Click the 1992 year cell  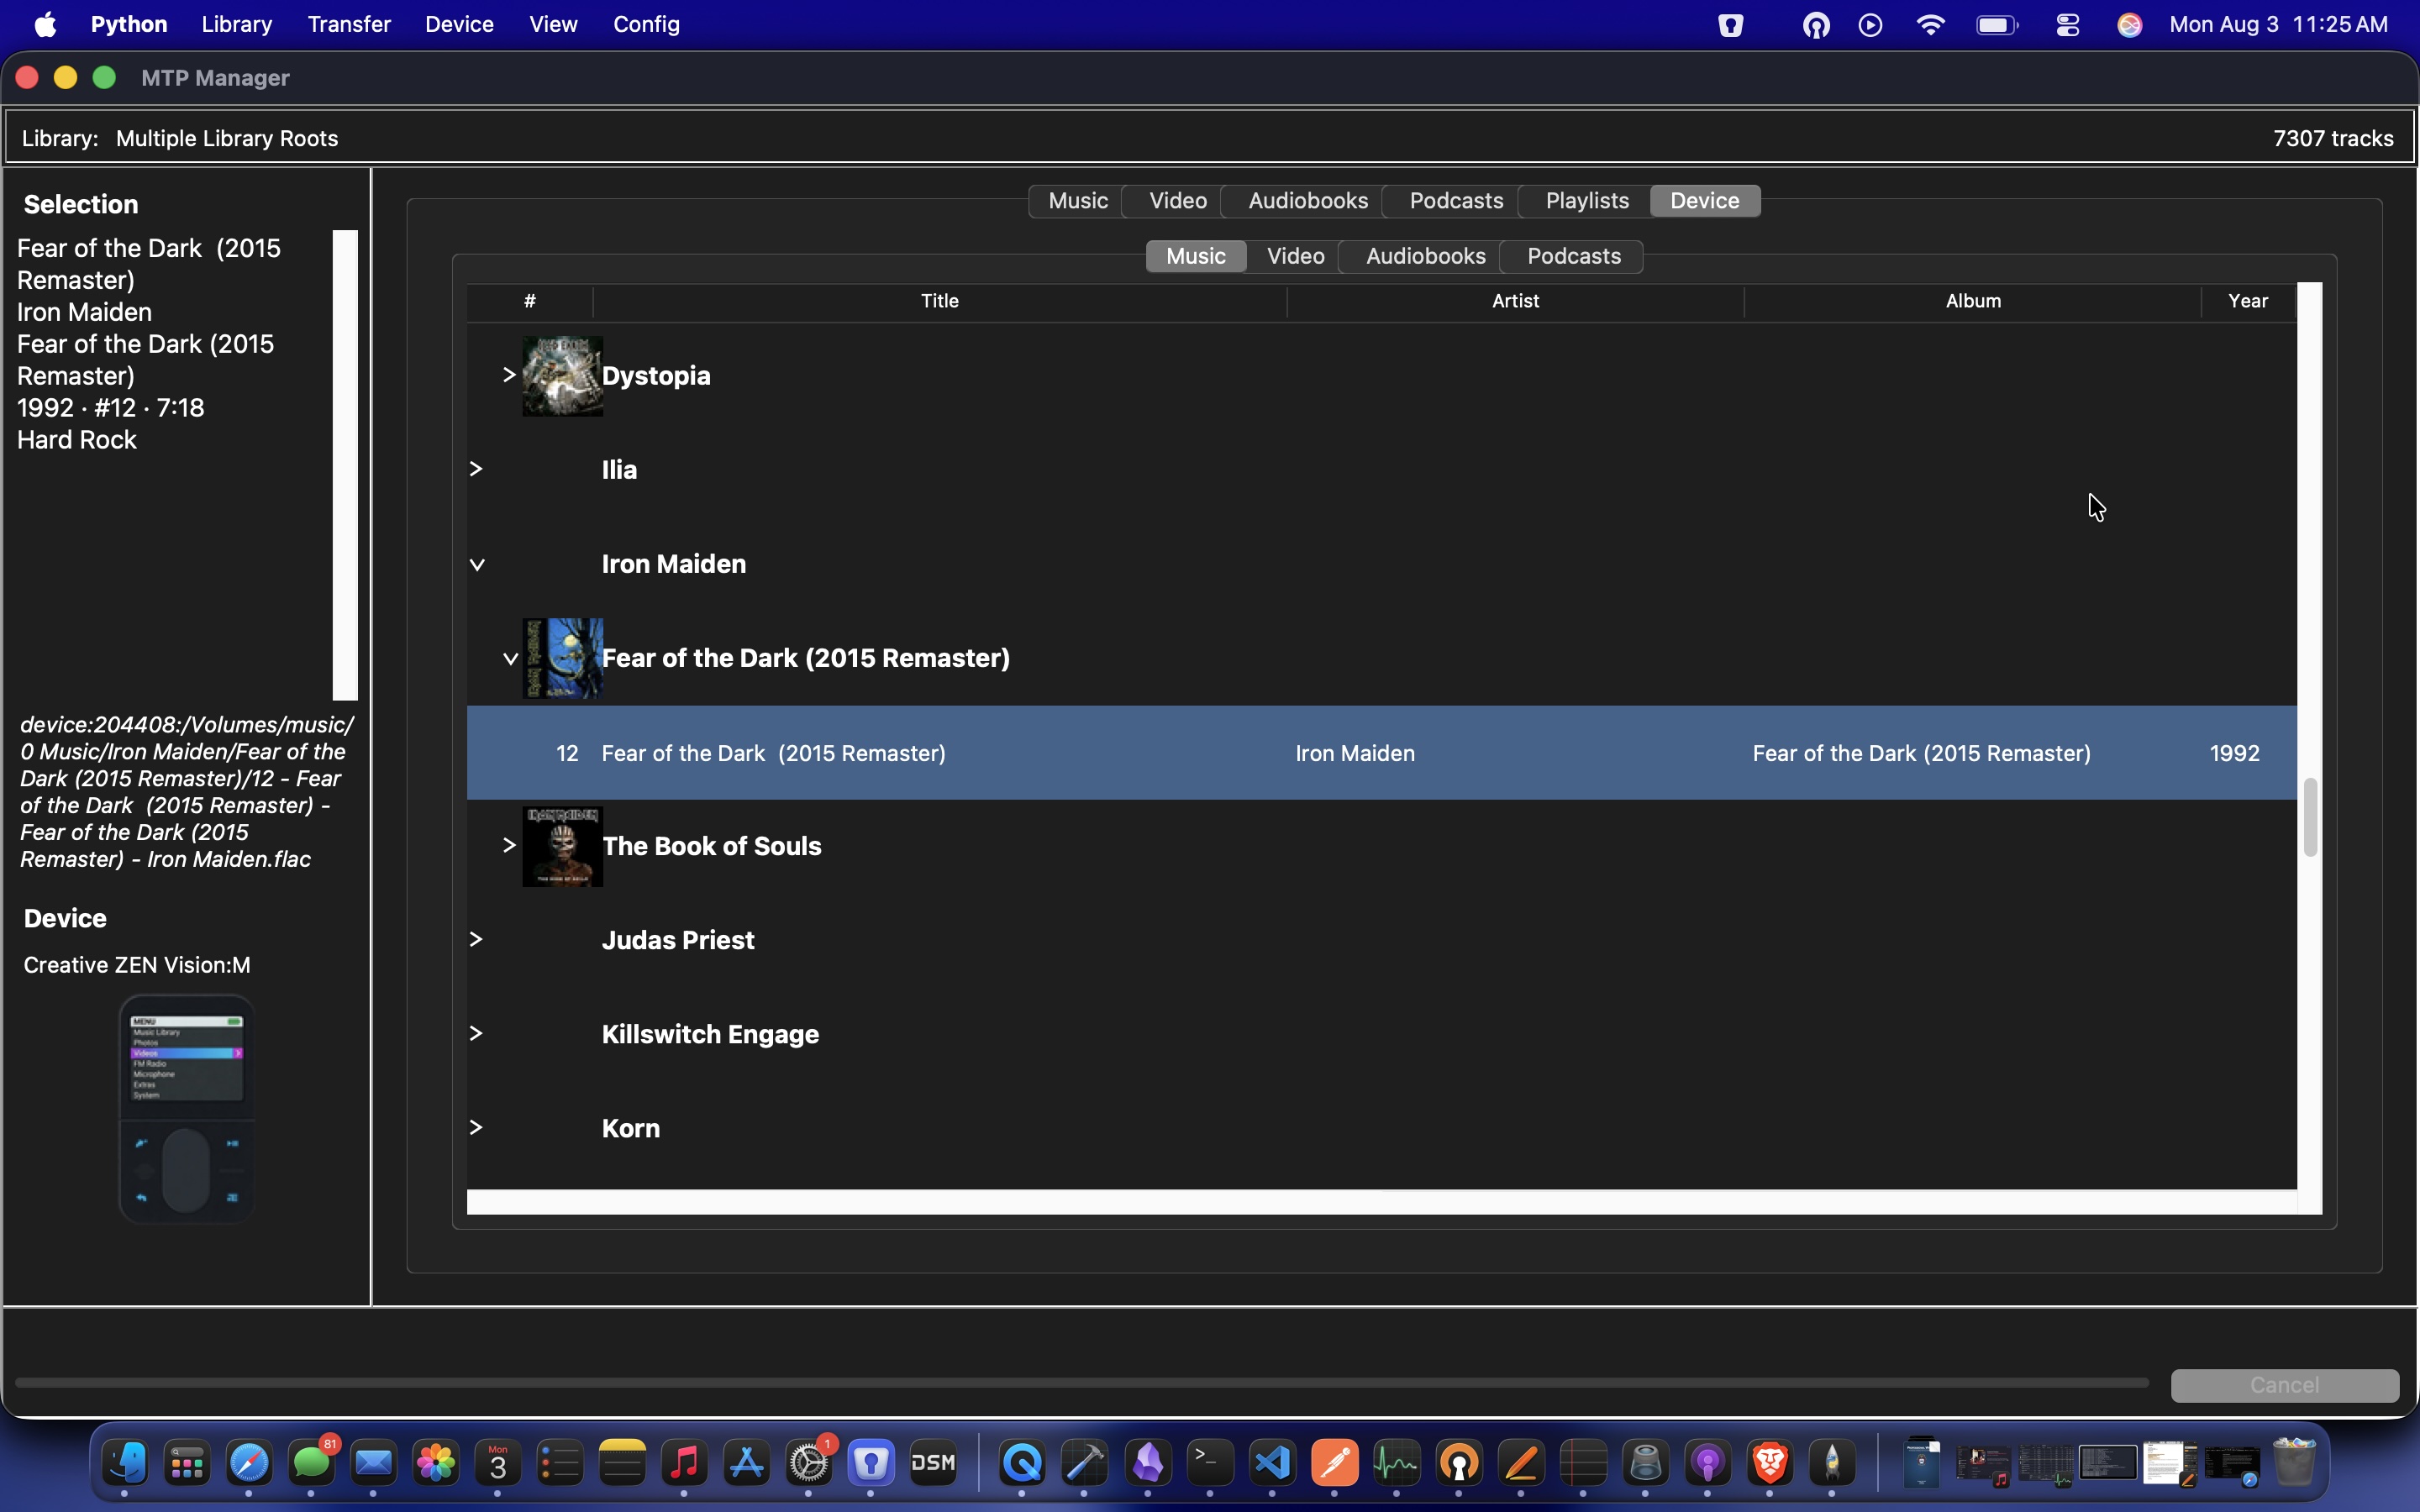pyautogui.click(x=2235, y=753)
